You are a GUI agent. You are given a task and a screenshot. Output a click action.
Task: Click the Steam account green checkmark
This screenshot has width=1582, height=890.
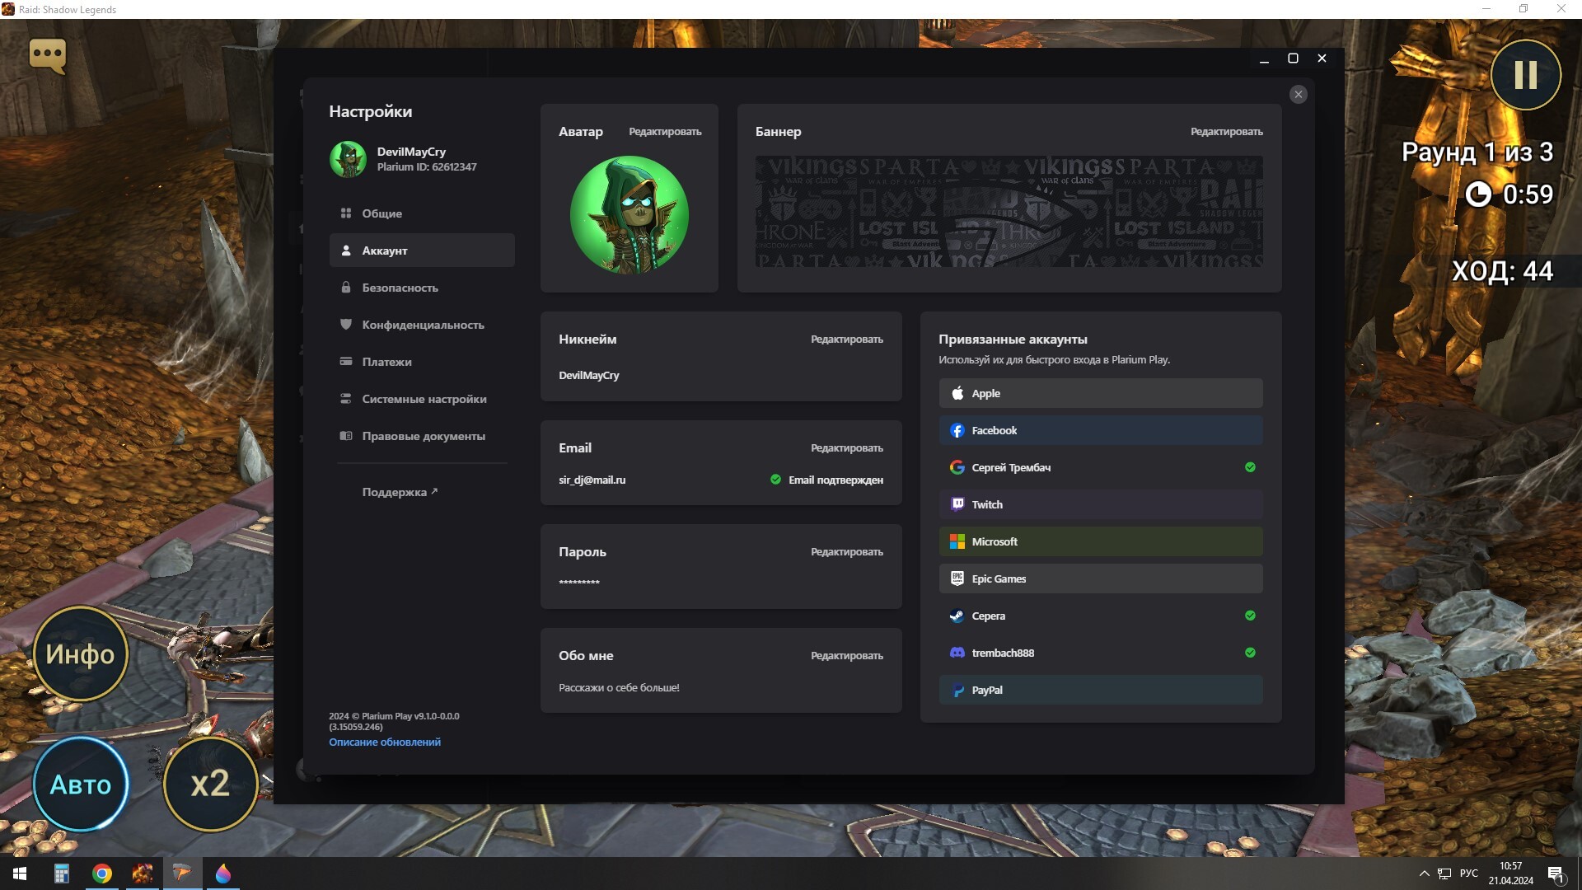coord(1250,616)
